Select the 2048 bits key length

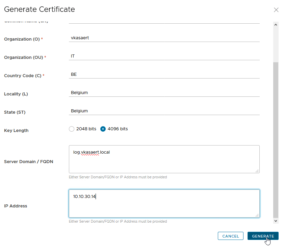pos(71,129)
